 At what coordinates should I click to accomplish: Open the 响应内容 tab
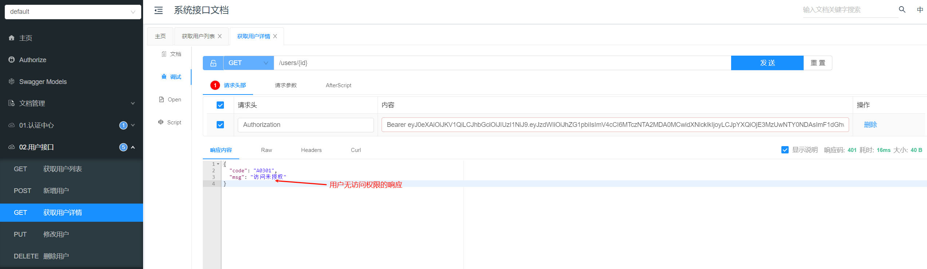221,150
